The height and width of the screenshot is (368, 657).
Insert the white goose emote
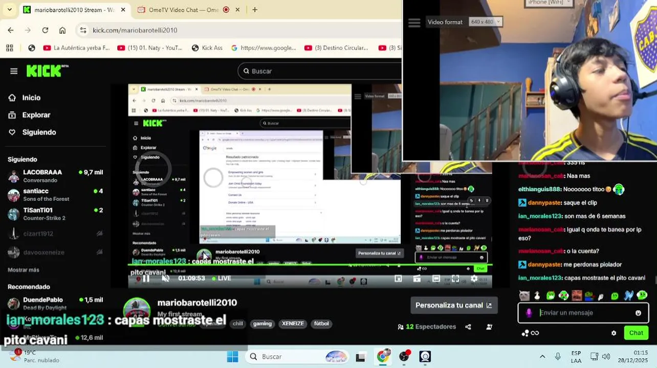pos(537,295)
